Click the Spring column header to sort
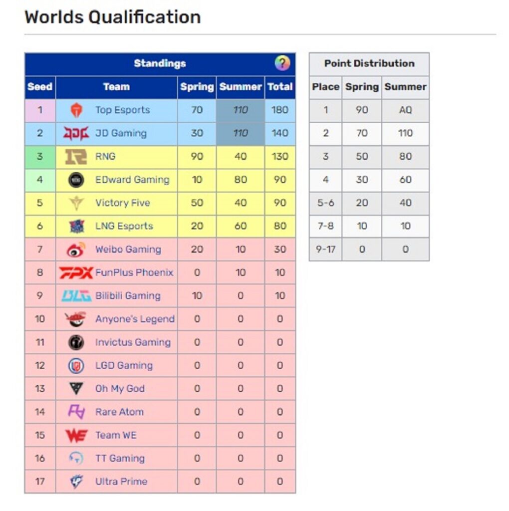The height and width of the screenshot is (511, 509). tap(197, 87)
